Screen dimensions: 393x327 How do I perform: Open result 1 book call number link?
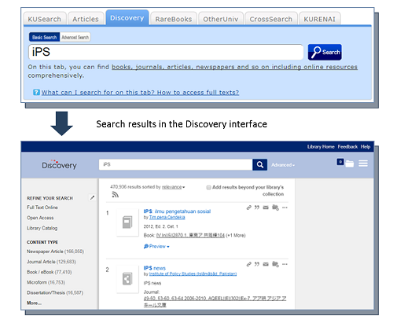(x=190, y=235)
